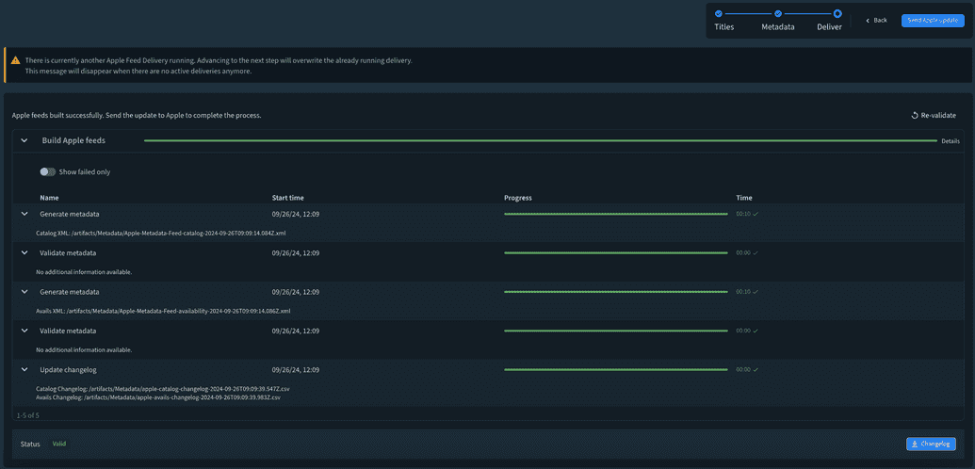The width and height of the screenshot is (975, 469).
Task: Click the 'another Apple Feed Delivery running' warning text
Action: click(219, 61)
